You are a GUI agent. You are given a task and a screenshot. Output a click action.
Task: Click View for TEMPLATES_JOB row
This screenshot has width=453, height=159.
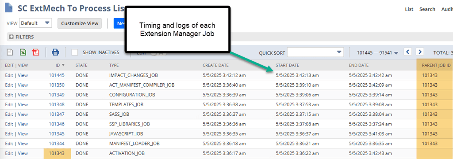(23, 104)
